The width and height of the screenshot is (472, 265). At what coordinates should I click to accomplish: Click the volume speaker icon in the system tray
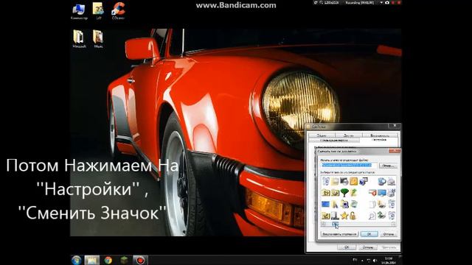375,261
